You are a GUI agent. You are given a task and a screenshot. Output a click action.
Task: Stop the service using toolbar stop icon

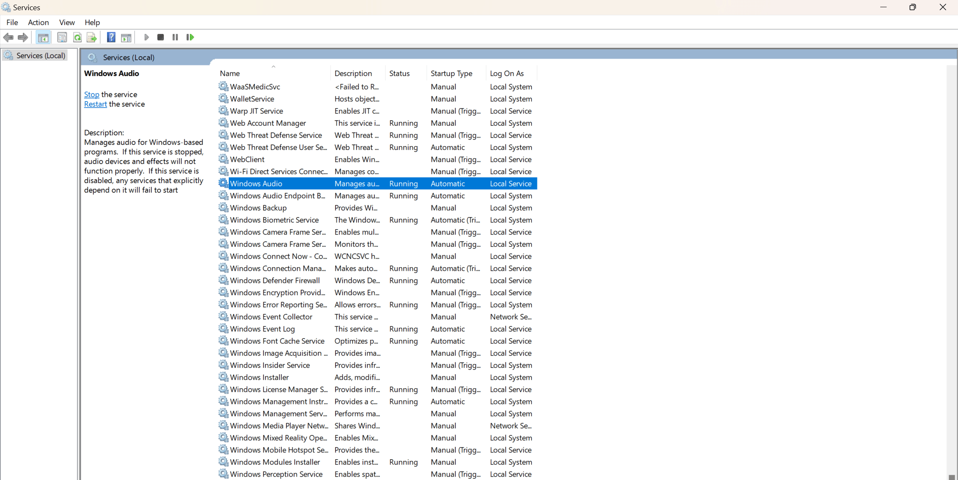point(161,37)
